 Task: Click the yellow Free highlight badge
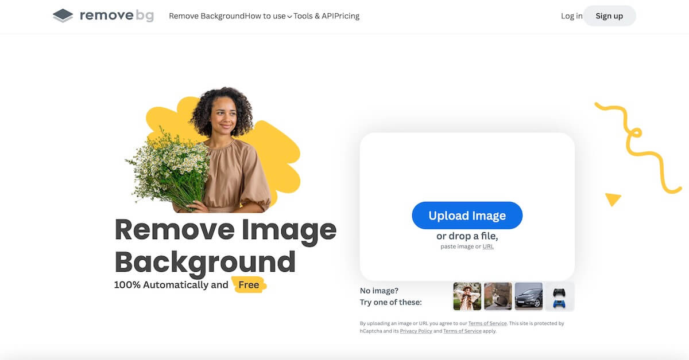point(249,285)
